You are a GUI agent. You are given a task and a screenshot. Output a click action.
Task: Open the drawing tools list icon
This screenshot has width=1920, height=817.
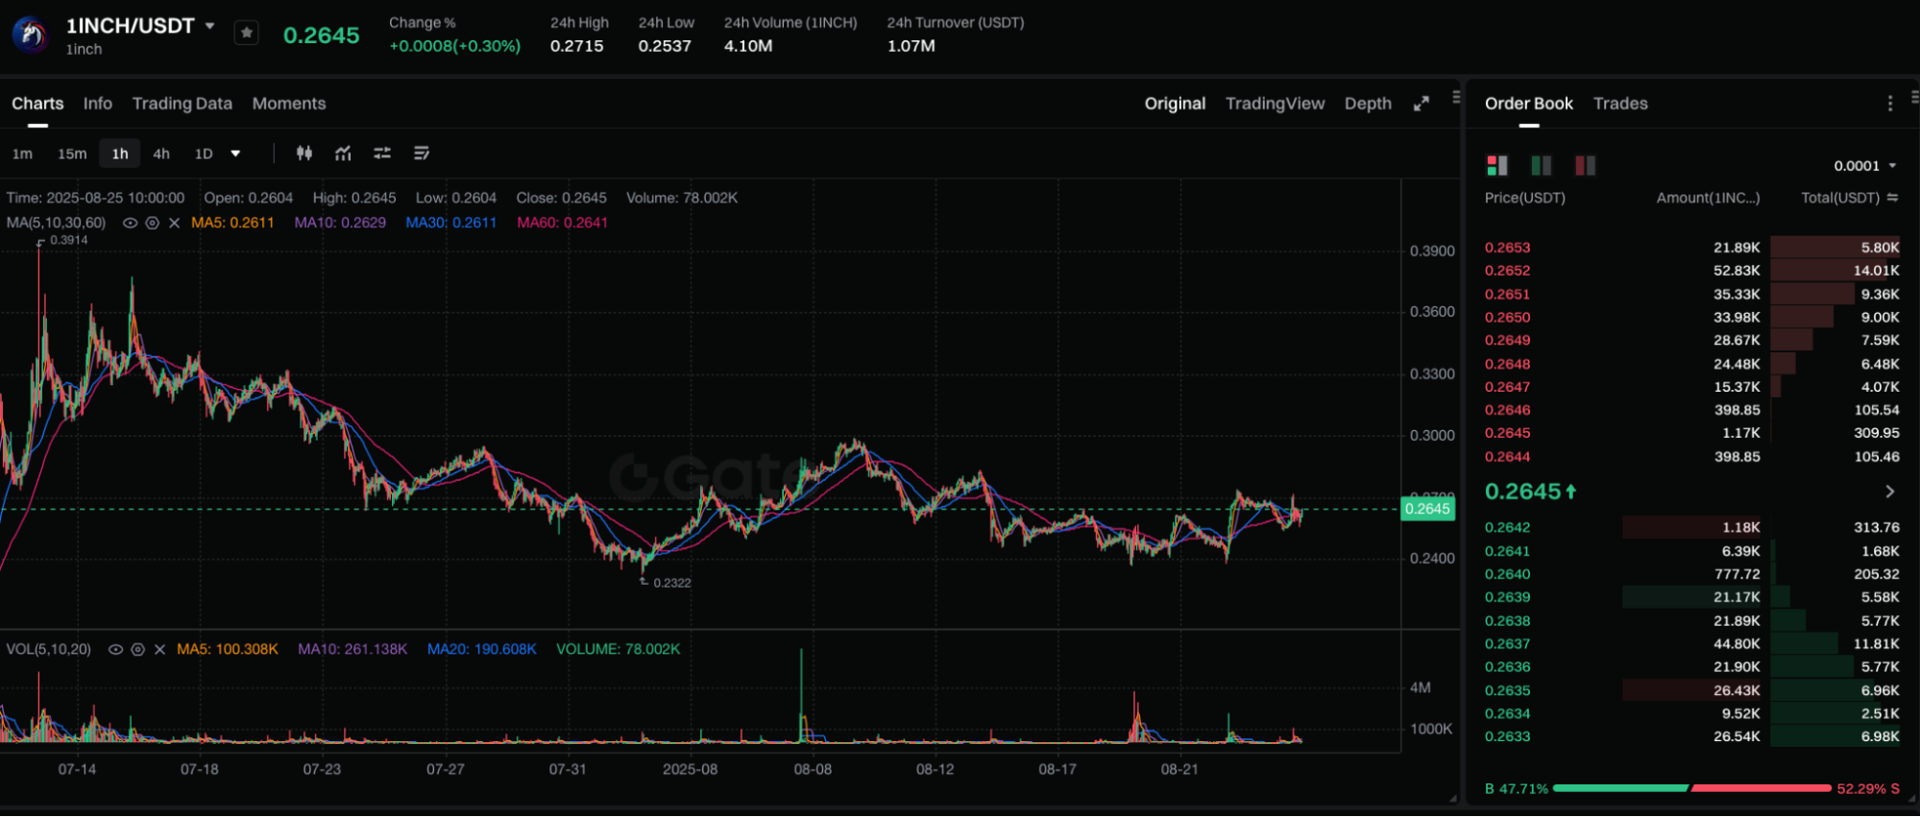point(421,153)
